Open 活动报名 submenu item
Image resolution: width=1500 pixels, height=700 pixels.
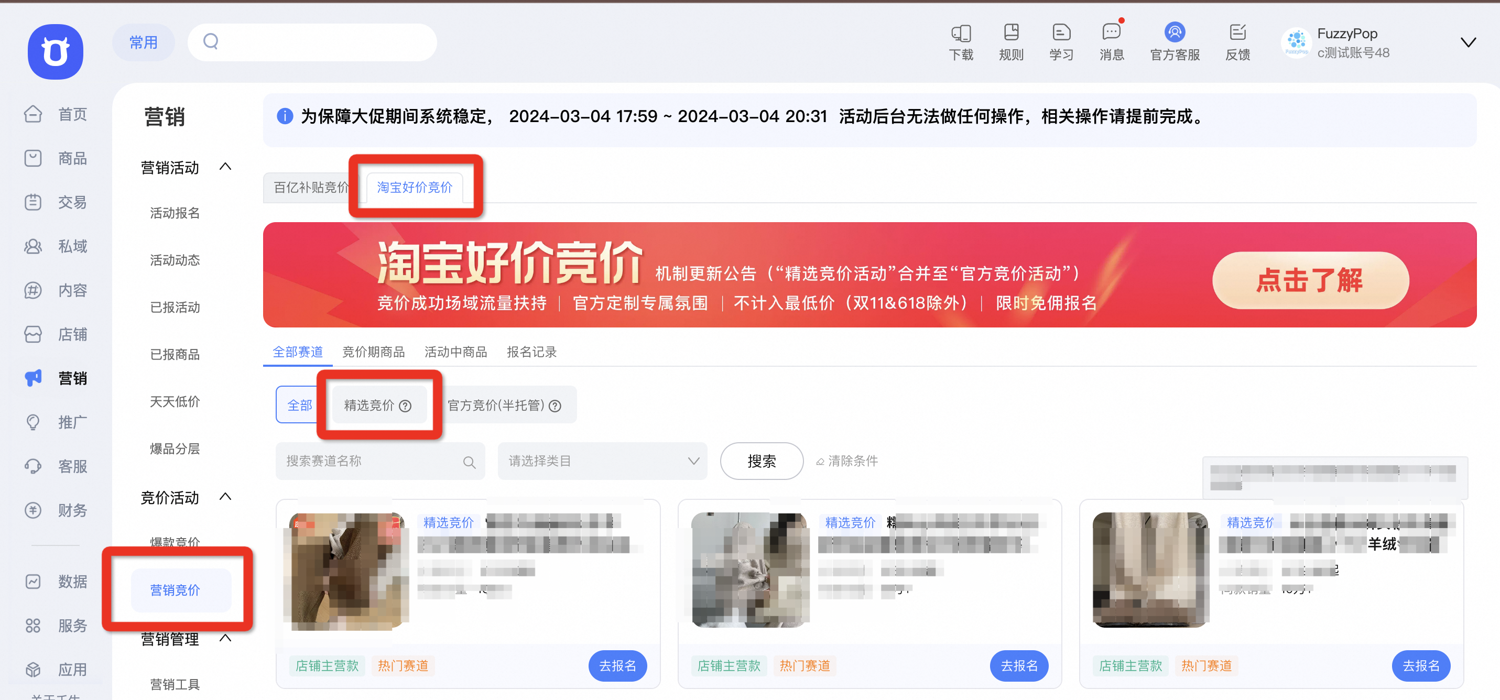[175, 213]
